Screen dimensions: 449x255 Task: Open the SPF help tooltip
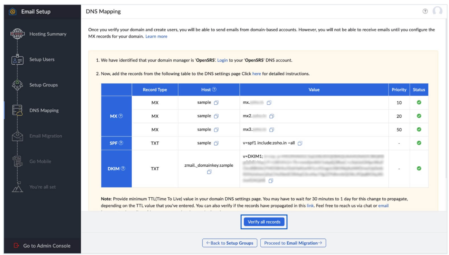pos(121,143)
